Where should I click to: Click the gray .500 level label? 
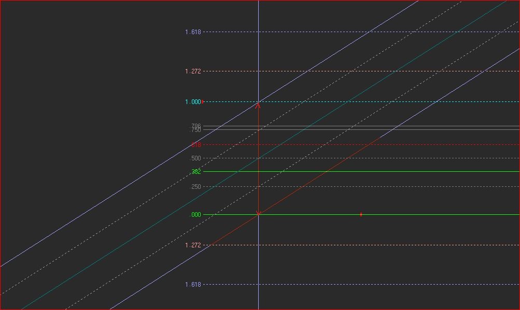pos(195,158)
